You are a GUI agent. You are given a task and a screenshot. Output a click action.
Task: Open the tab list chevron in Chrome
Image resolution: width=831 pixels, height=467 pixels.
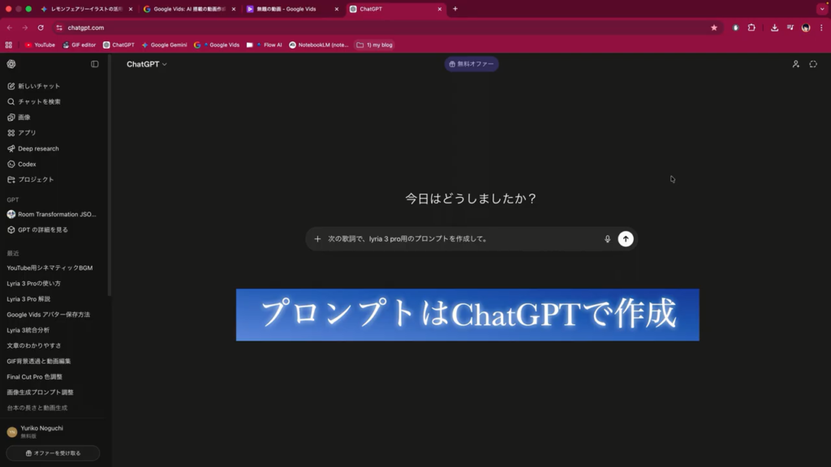[821, 9]
